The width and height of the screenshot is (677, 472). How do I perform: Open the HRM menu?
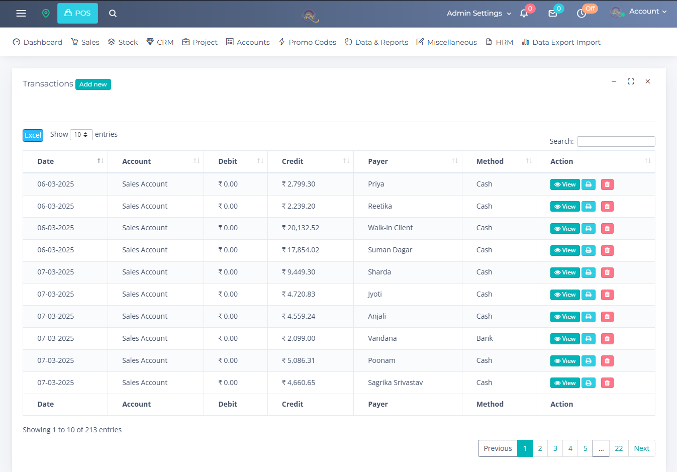(x=499, y=42)
